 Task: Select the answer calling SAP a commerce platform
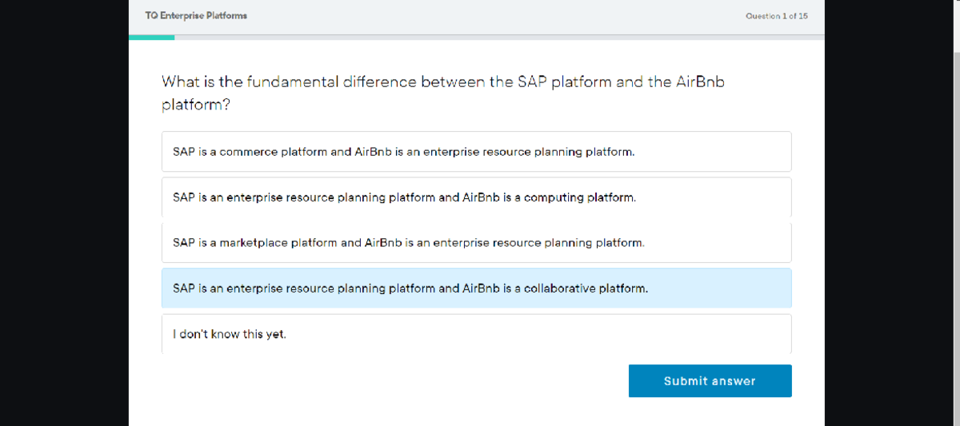click(x=476, y=152)
